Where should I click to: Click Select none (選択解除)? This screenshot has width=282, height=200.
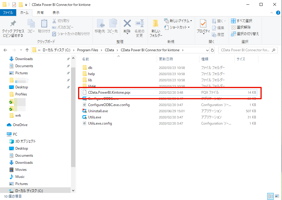point(241,27)
